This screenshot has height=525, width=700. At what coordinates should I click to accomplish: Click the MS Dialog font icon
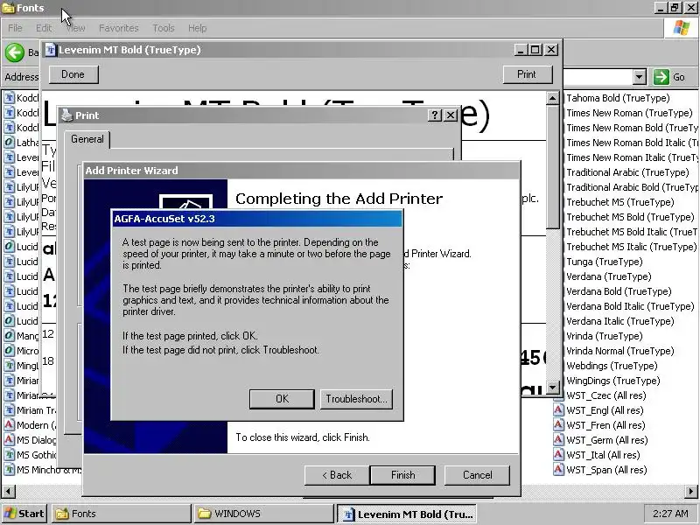[9, 439]
